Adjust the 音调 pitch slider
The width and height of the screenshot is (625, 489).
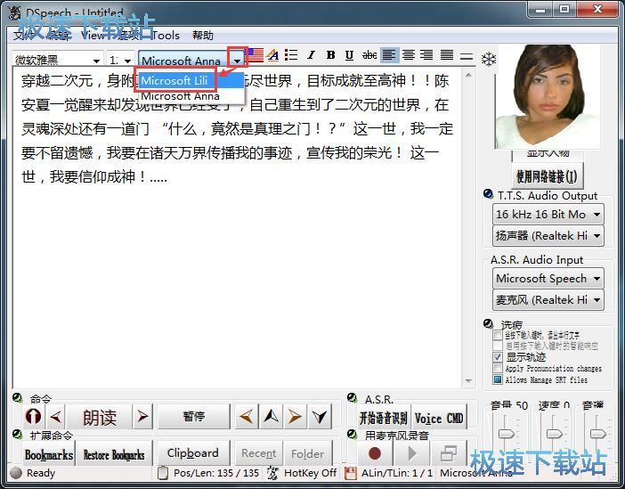click(x=598, y=434)
